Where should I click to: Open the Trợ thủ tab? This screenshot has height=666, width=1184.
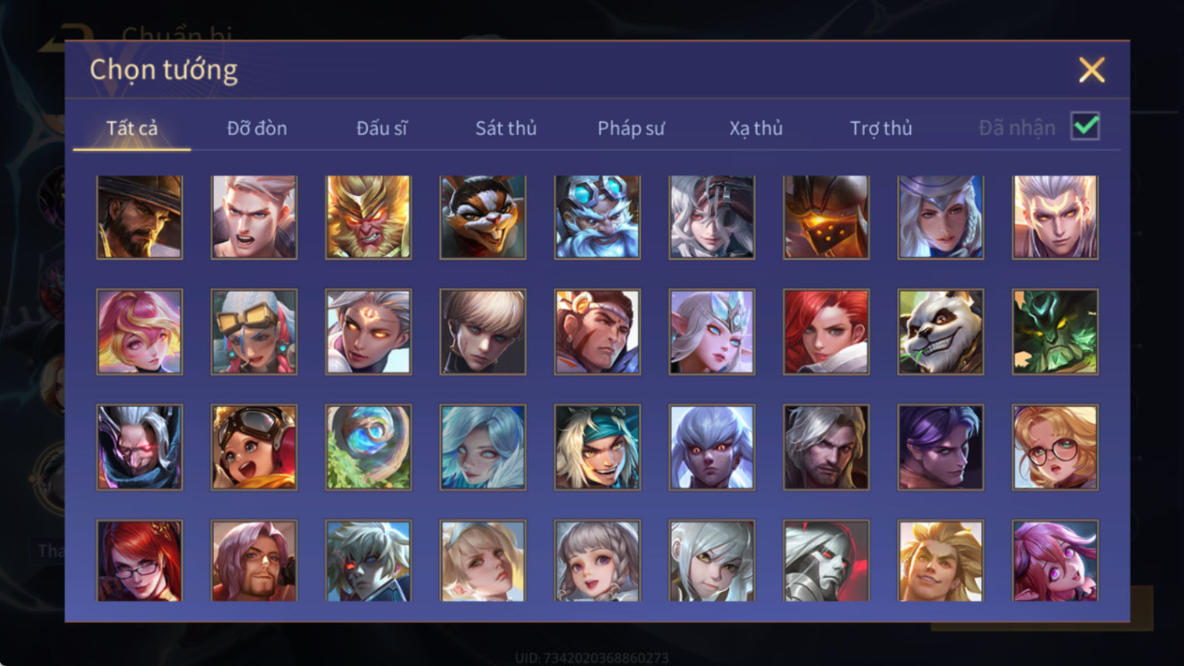(x=881, y=128)
